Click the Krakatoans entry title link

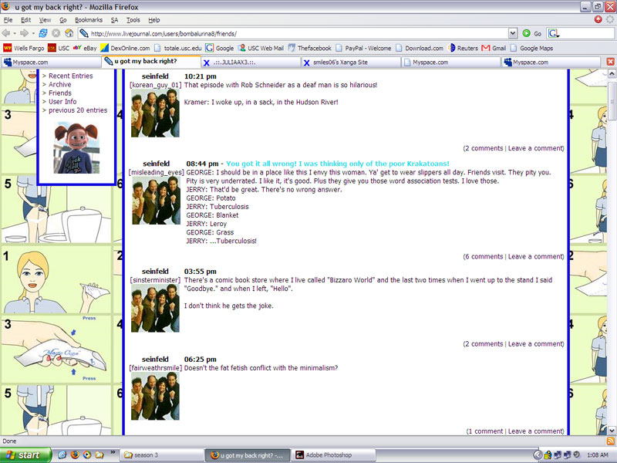(x=338, y=164)
